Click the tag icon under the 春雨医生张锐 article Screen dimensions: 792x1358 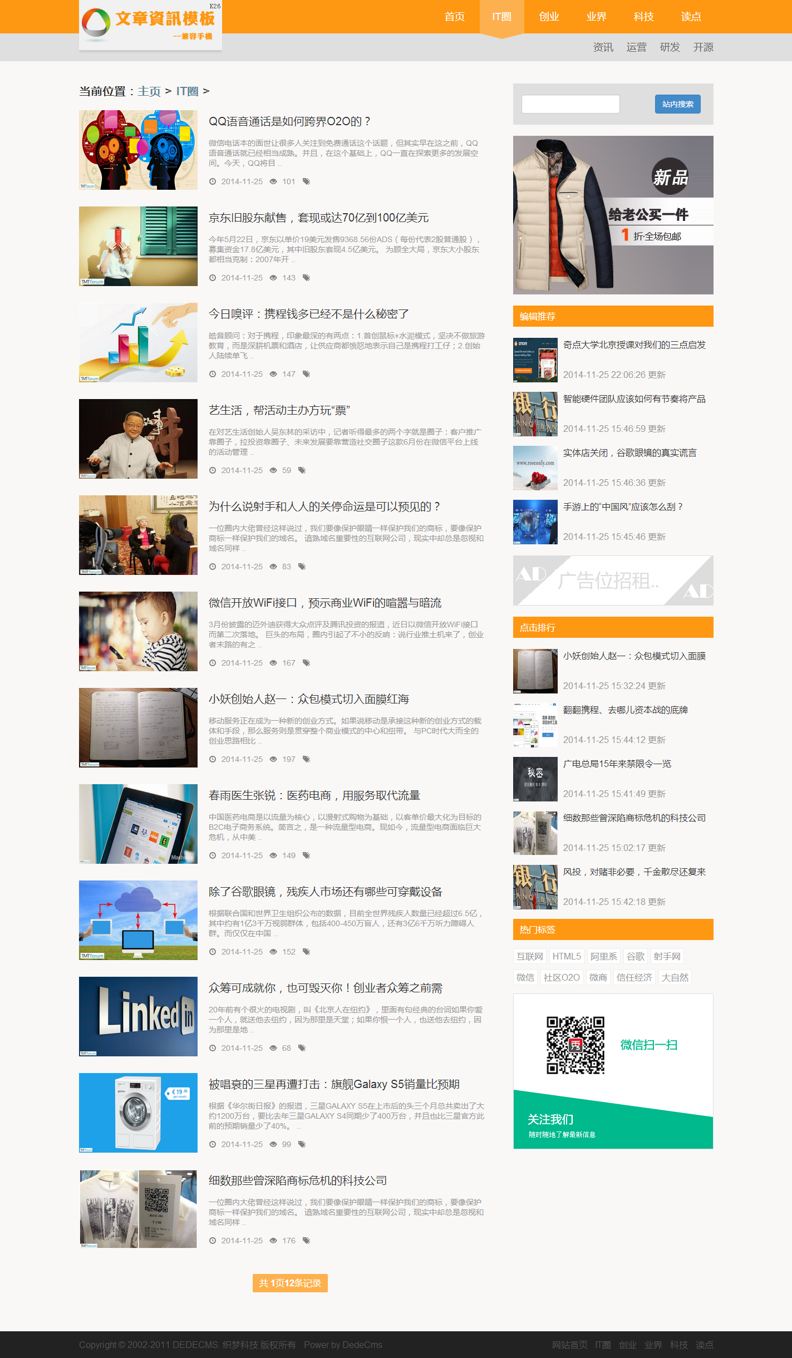tap(306, 855)
